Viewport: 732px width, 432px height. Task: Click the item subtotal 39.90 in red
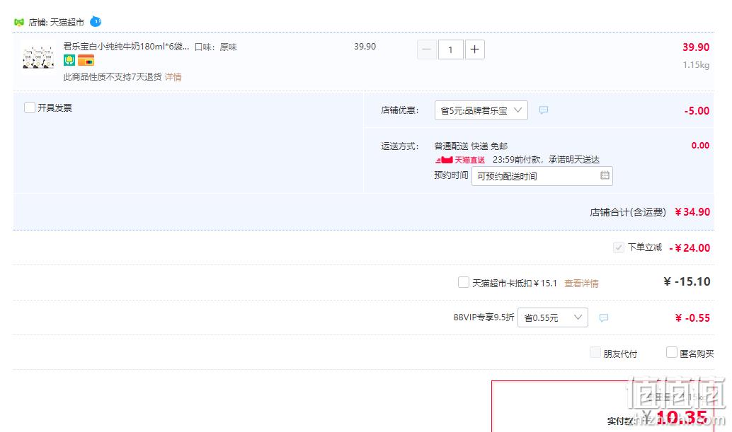[x=696, y=47]
